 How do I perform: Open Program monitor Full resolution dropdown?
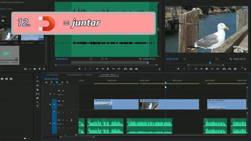click(x=221, y=59)
